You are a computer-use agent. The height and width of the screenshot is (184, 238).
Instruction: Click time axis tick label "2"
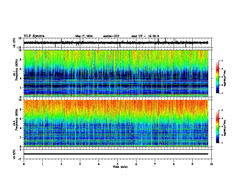tap(61, 164)
